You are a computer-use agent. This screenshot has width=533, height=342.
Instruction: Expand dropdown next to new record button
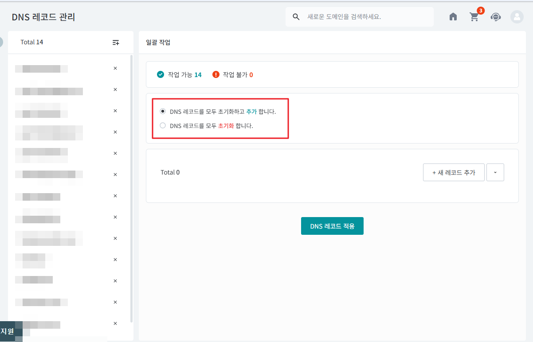coord(495,172)
